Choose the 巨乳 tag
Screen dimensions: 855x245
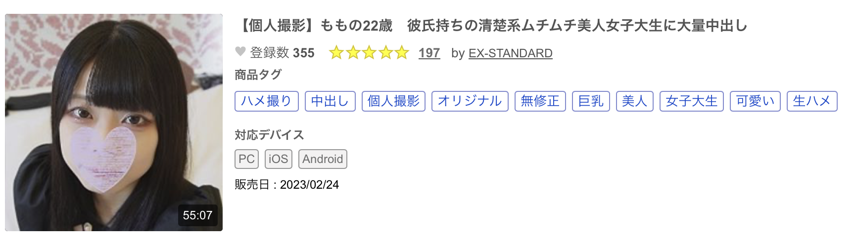pyautogui.click(x=591, y=101)
